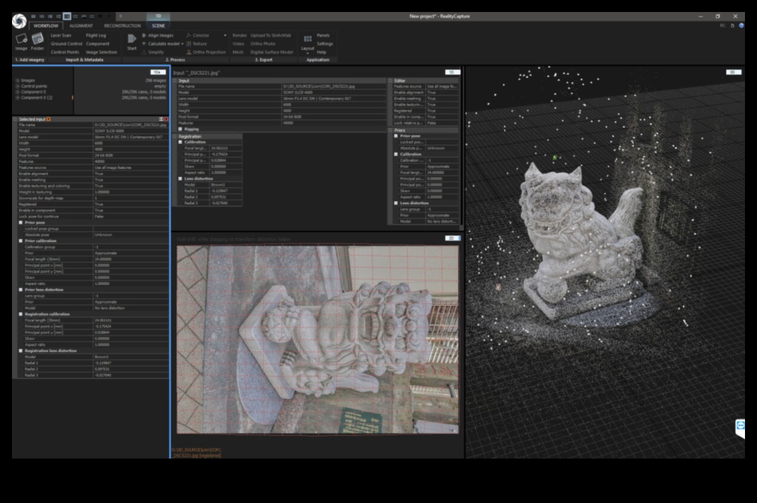Click the orange icon beside Selected input title
This screenshot has height=503, width=757.
coord(49,119)
